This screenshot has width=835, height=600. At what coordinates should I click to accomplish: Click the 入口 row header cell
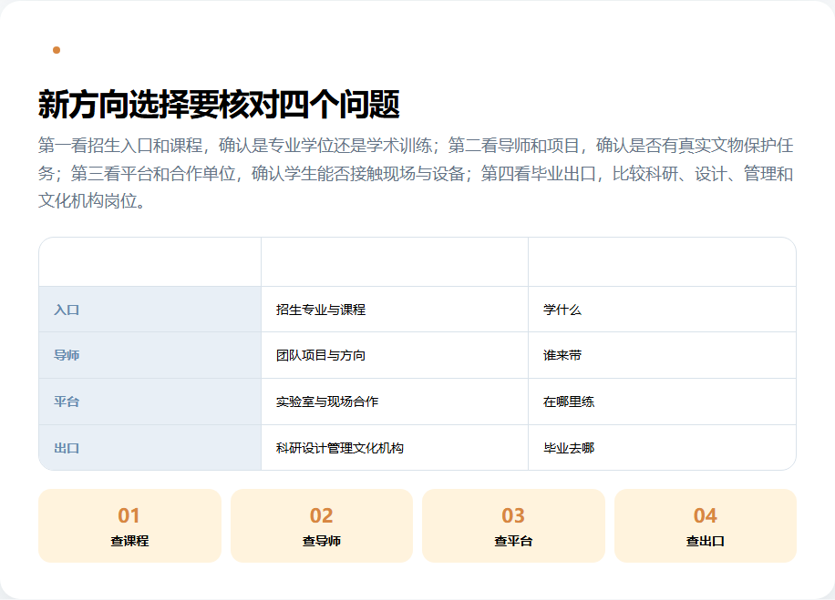(x=150, y=310)
